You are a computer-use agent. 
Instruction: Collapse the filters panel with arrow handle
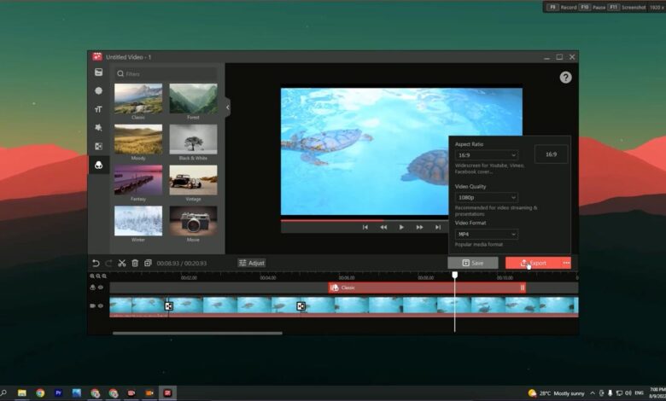(x=228, y=107)
